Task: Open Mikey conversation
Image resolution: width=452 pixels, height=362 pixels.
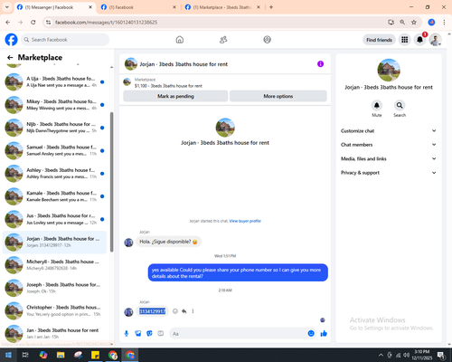Action: [54, 105]
